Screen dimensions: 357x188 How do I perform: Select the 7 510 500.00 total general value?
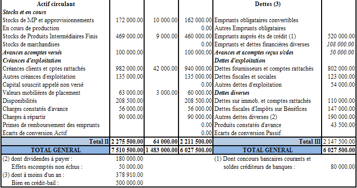[x=127, y=150]
